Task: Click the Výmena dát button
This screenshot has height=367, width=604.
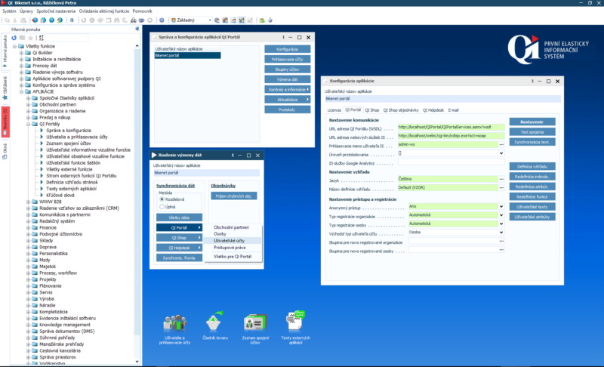Action: click(x=288, y=79)
